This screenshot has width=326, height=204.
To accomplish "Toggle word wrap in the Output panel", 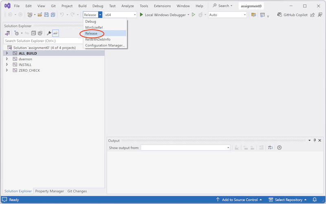I will pos(270,148).
